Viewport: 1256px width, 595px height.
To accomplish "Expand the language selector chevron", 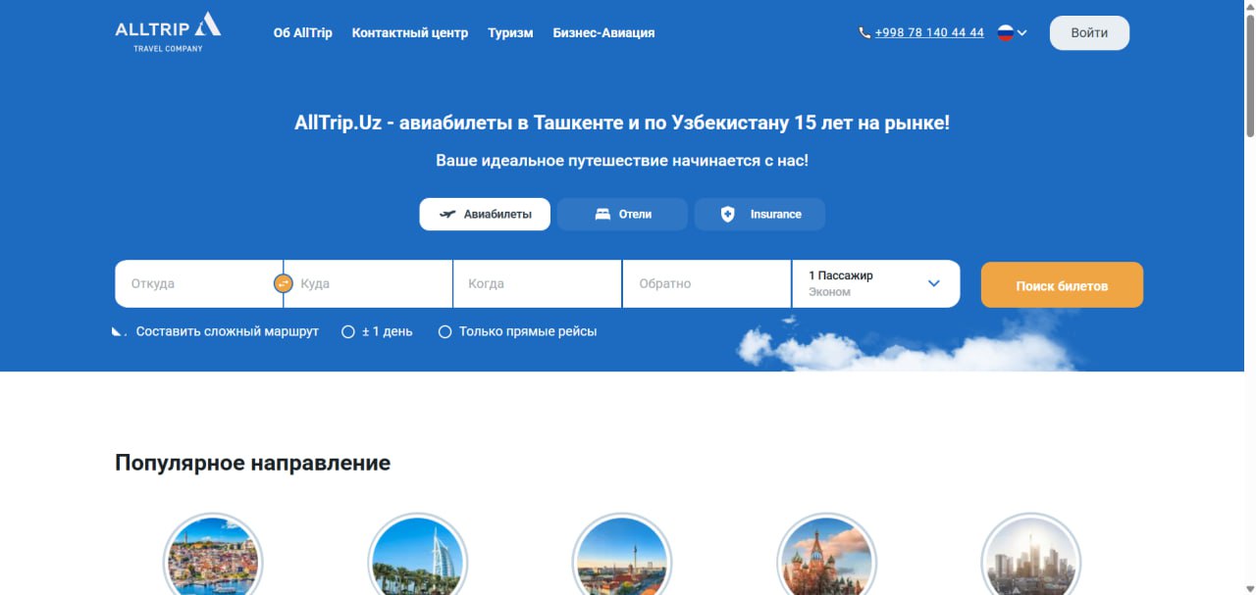I will pyautogui.click(x=1022, y=32).
